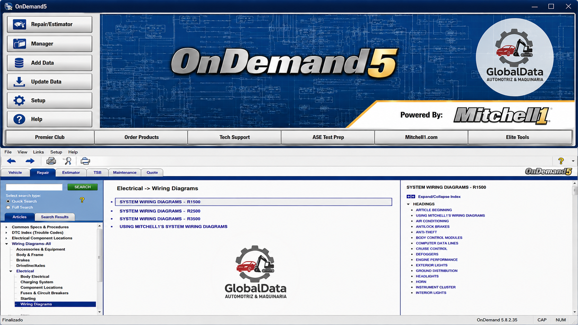Screen dimensions: 578x325
Task: Open the Setup launcher button
Action: (x=49, y=101)
